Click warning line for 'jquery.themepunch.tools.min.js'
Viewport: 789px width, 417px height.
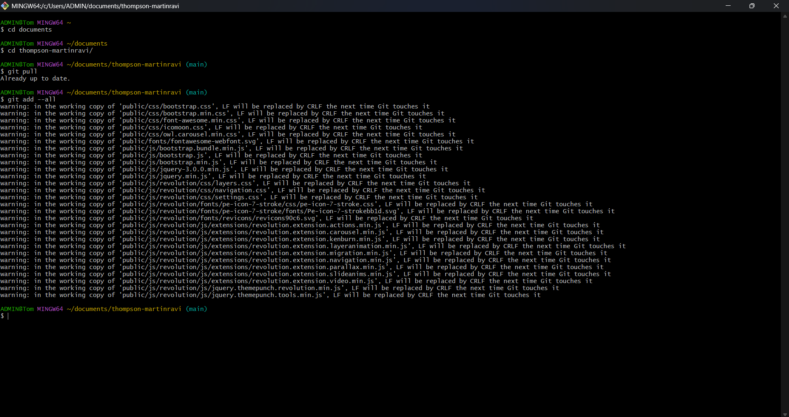point(271,295)
